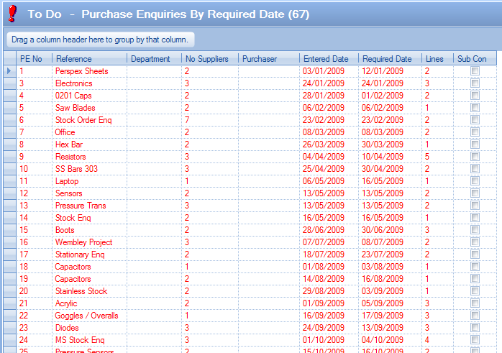Sort by the Reference column header
The width and height of the screenshot is (502, 353).
pyautogui.click(x=89, y=59)
